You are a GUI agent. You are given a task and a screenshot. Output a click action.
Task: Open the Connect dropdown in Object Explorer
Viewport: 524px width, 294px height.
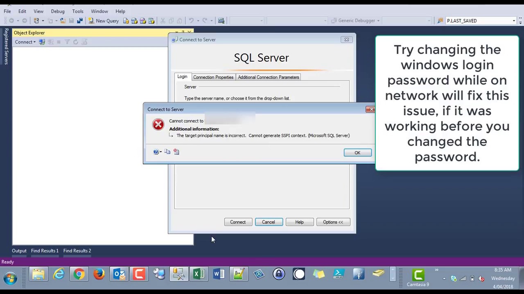pyautogui.click(x=25, y=42)
